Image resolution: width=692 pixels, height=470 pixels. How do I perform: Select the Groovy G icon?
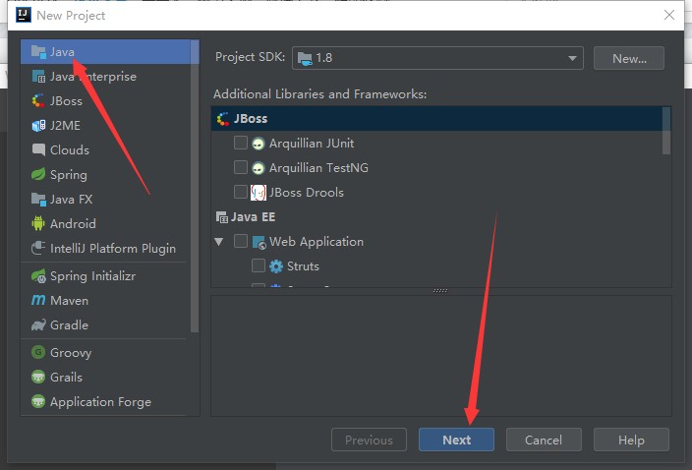coord(38,353)
